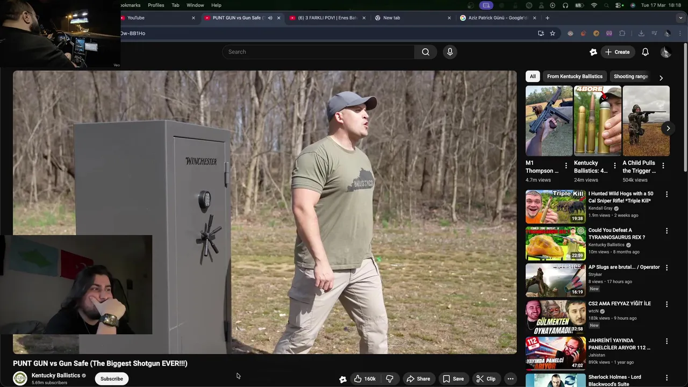Like the video showing 160k

(364, 379)
